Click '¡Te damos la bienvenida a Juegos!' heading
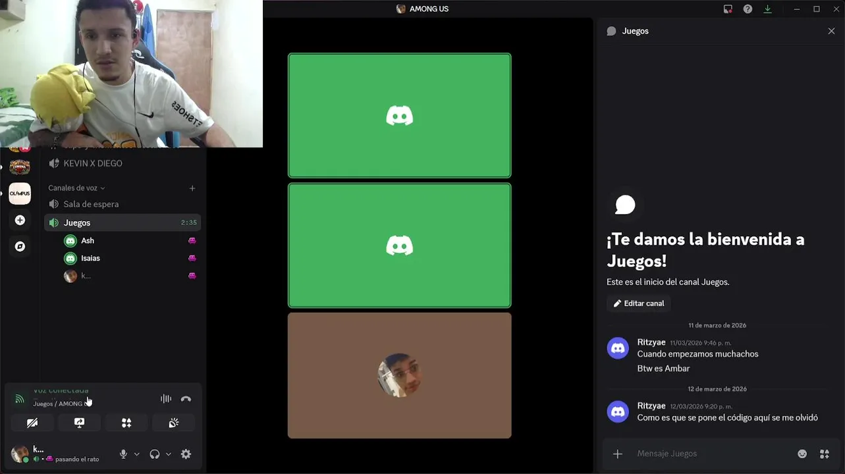 click(x=705, y=250)
